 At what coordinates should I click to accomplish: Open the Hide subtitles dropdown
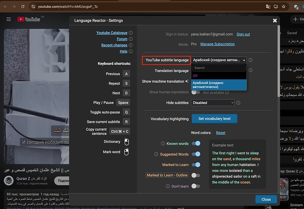coord(213,103)
